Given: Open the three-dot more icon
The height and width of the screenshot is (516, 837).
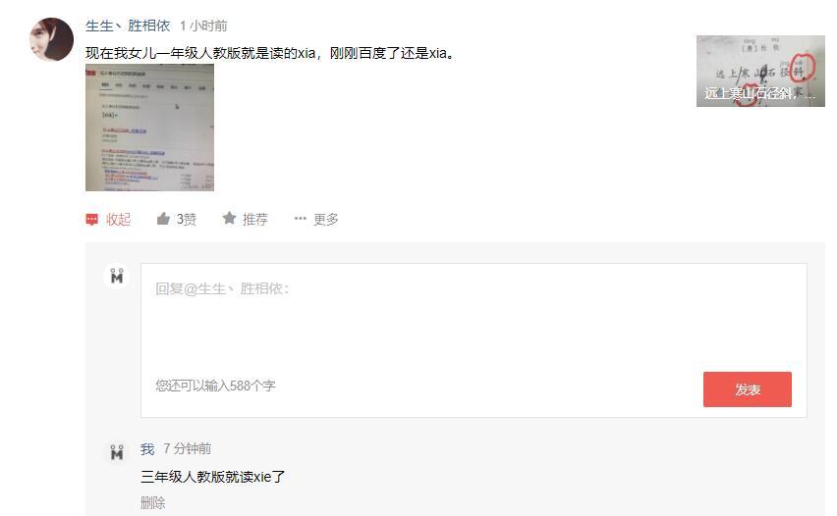Looking at the screenshot, I should point(300,218).
